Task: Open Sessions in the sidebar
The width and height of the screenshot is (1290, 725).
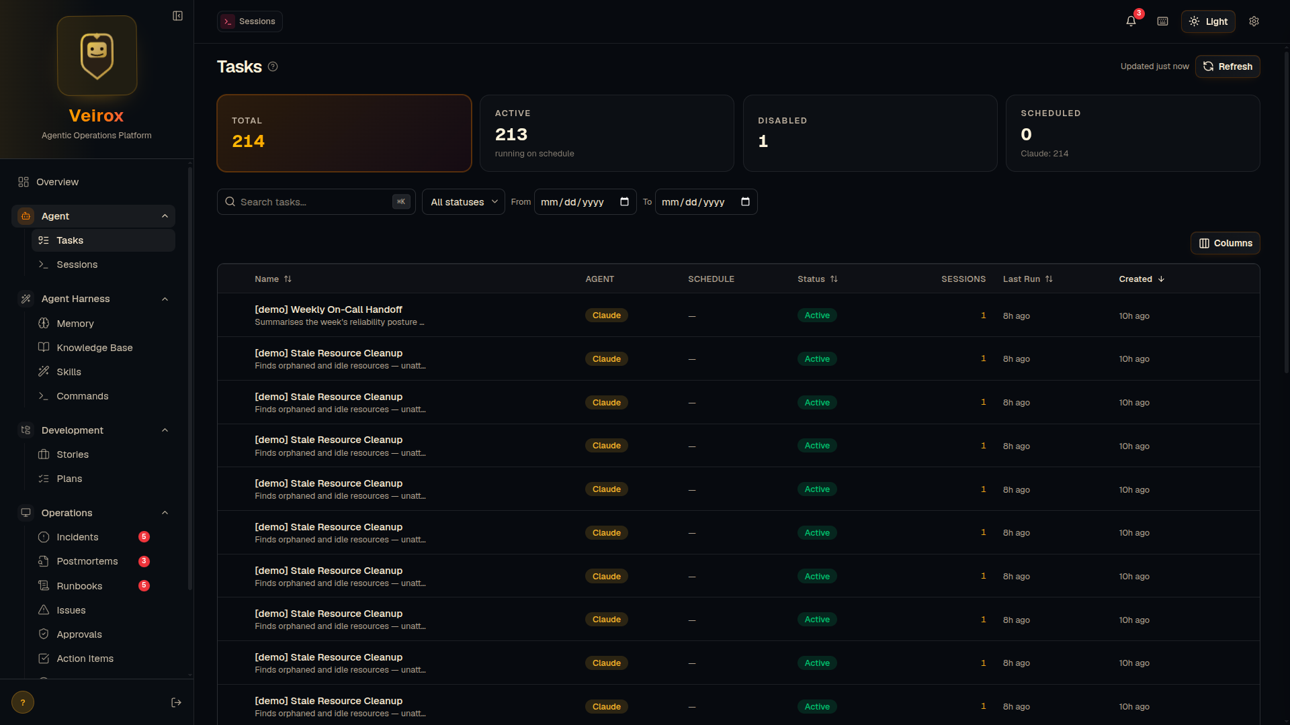Action: pos(103,264)
